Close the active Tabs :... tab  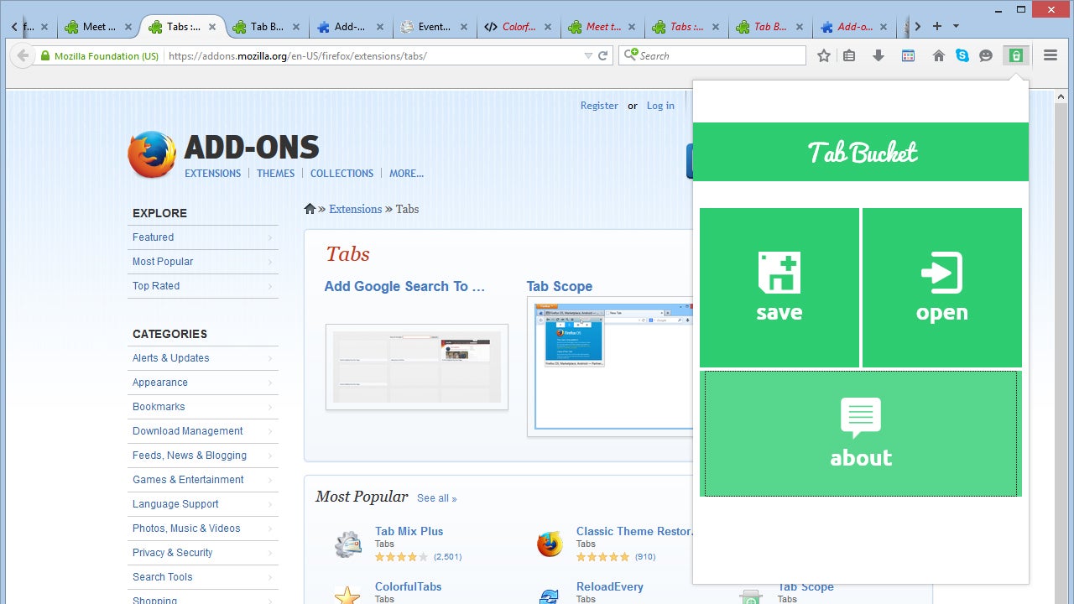tap(212, 27)
